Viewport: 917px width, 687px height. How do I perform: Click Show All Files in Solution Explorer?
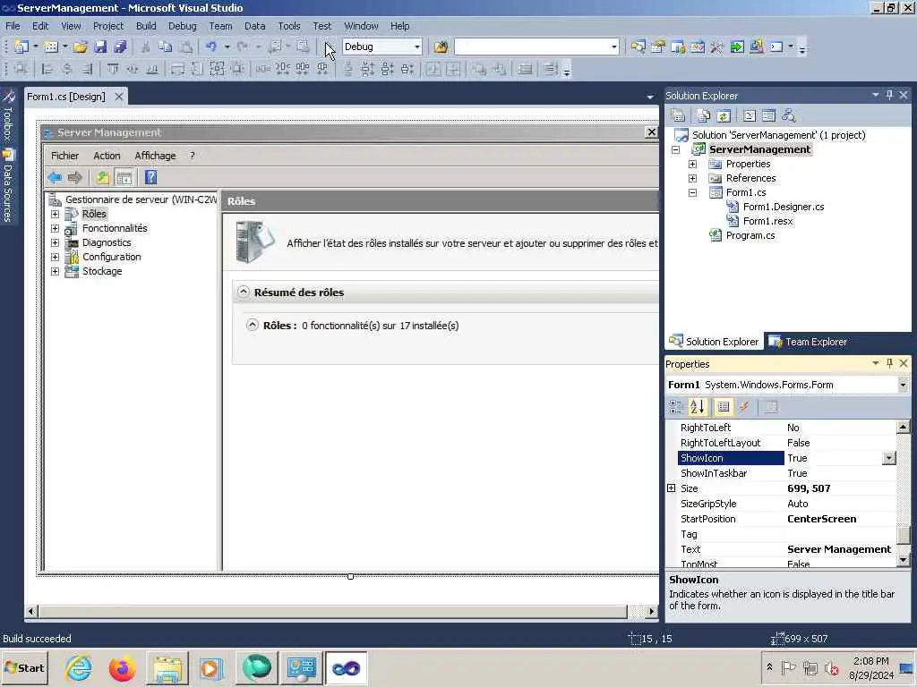pos(704,115)
